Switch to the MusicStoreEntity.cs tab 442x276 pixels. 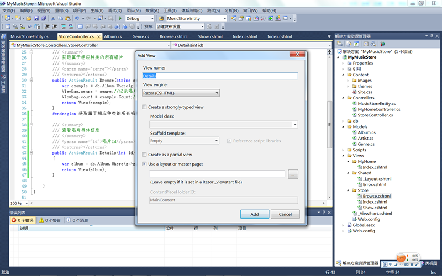pyautogui.click(x=30, y=36)
